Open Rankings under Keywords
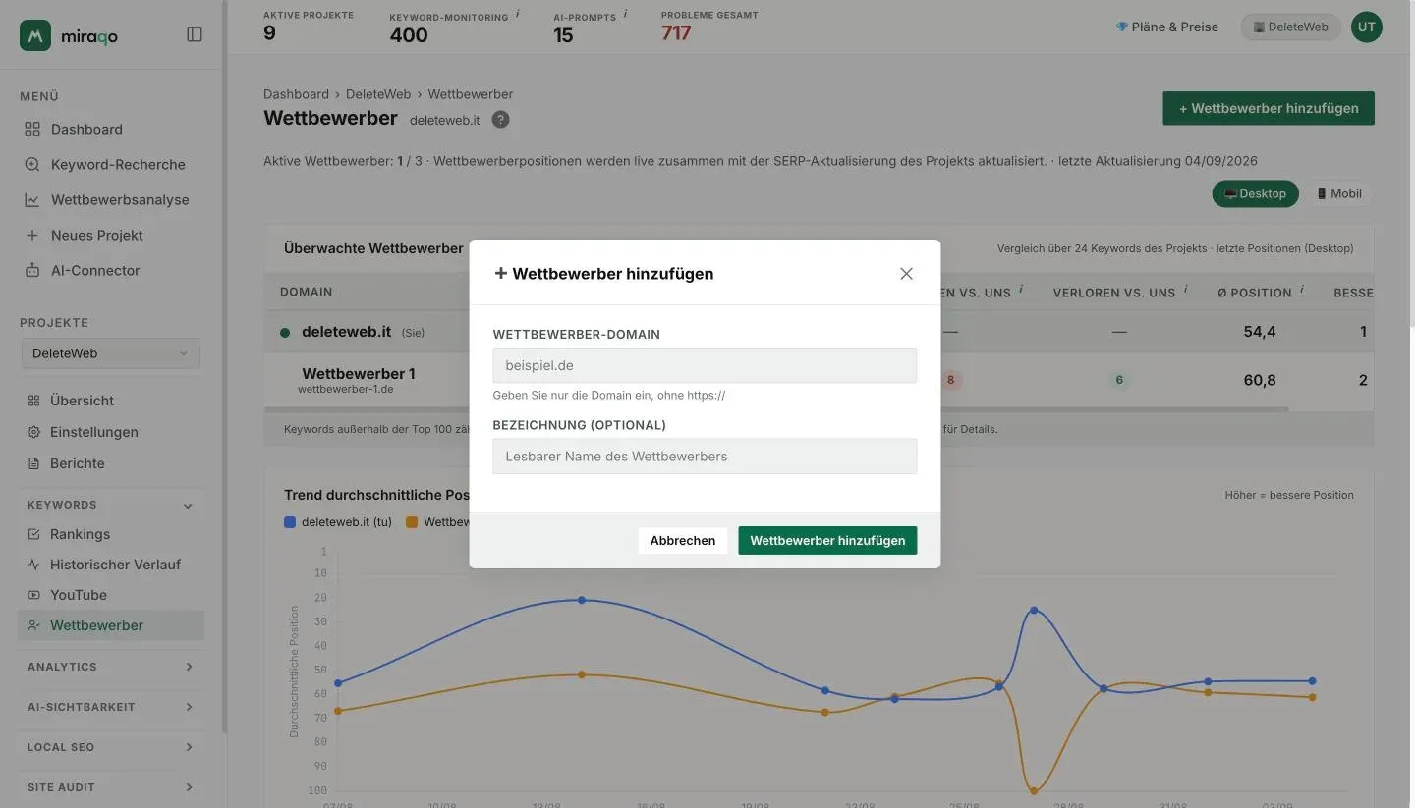 click(81, 534)
